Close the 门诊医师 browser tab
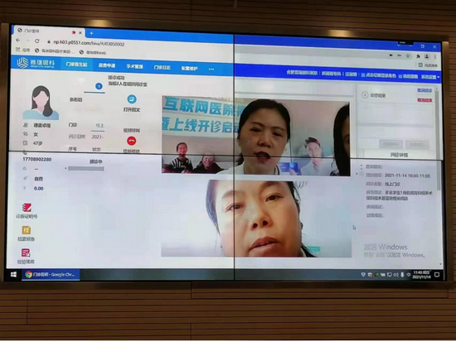Viewport: 456px width, 341px height. coord(80,33)
